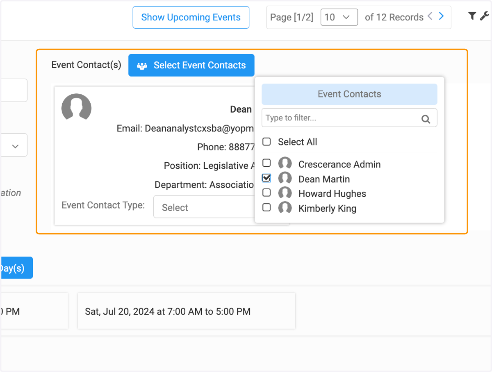Click Crescerance Admin's avatar icon
Viewport: 492px width, 372px height.
pos(285,163)
